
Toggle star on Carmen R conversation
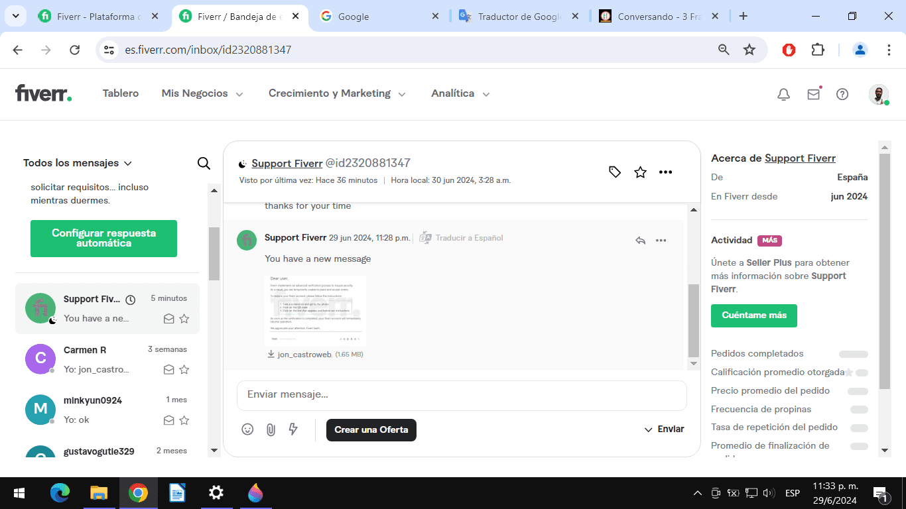pos(184,369)
